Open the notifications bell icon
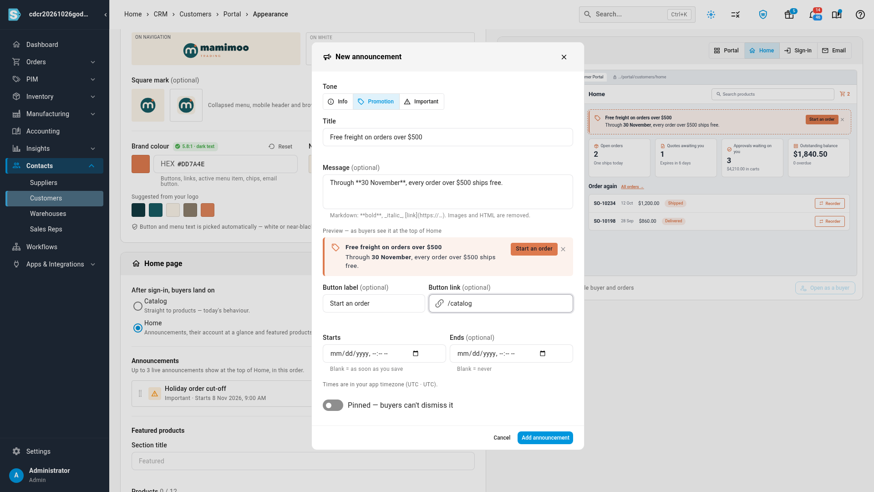This screenshot has height=492, width=874. pos(813,15)
